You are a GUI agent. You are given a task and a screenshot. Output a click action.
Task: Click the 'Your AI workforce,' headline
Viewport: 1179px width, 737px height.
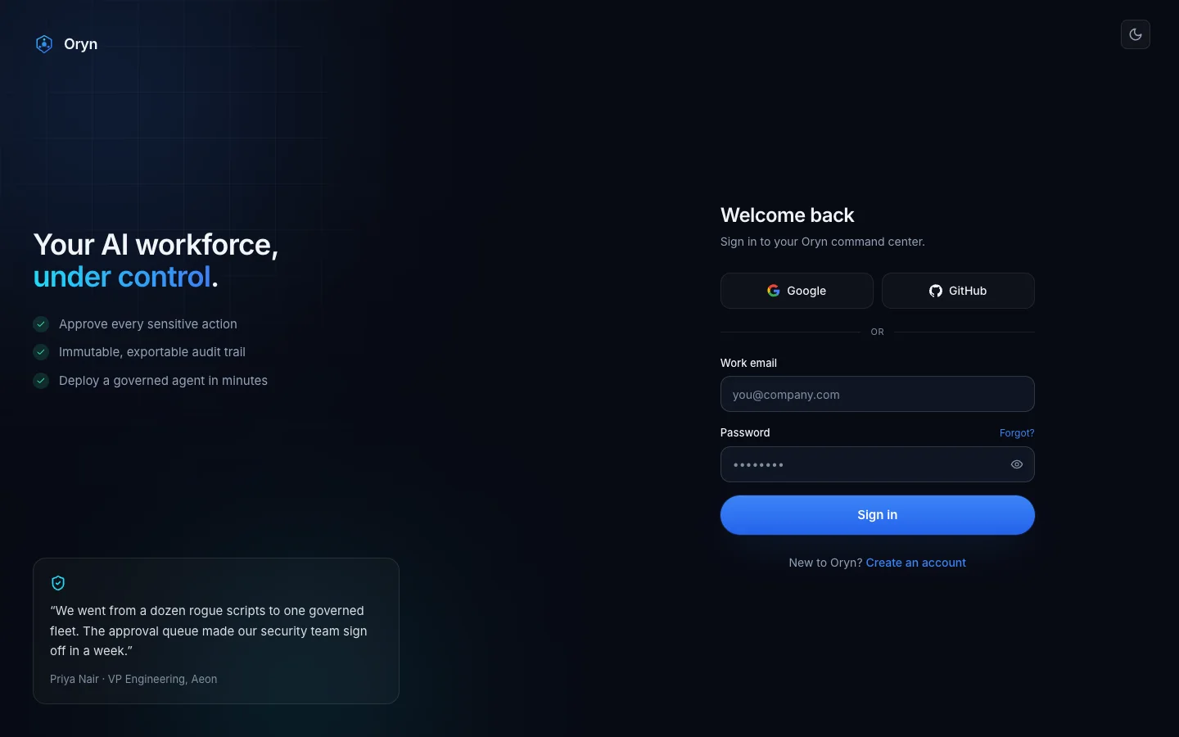[x=156, y=245]
